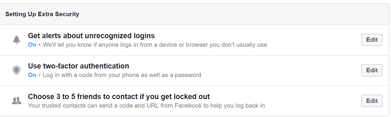
Task: Click the On status for two-factor authentication
Action: tap(32, 75)
